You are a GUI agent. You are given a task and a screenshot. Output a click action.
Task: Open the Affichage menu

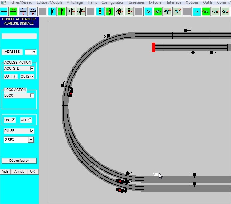[75, 2]
